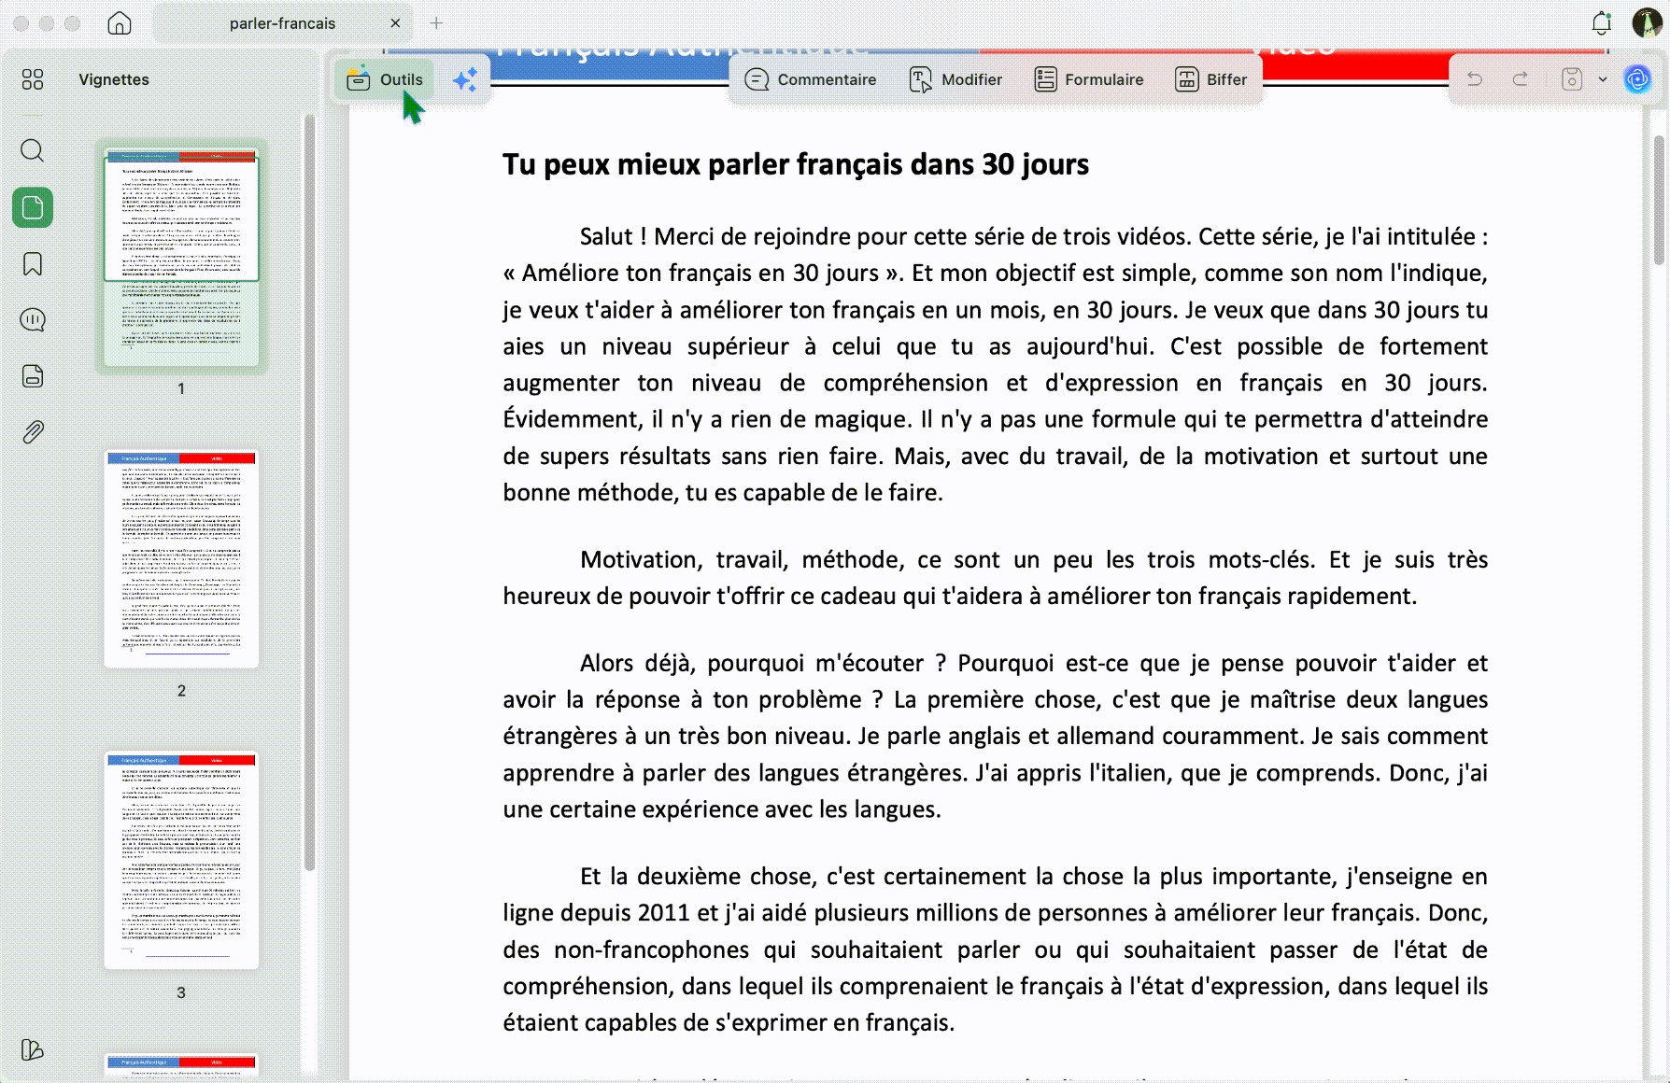Click the paragraph starting 'Salut ! Merci'

[996, 364]
